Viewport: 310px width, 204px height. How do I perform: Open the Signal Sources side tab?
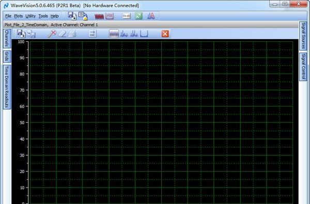click(303, 36)
